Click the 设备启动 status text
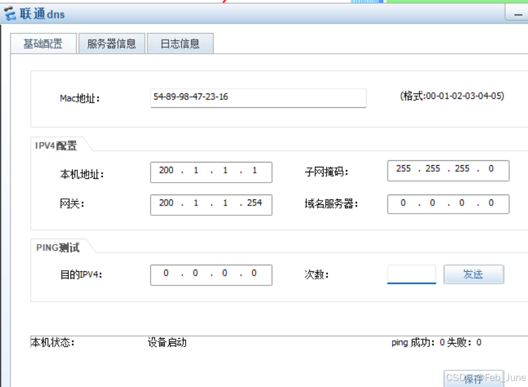The width and height of the screenshot is (528, 387). pyautogui.click(x=167, y=342)
